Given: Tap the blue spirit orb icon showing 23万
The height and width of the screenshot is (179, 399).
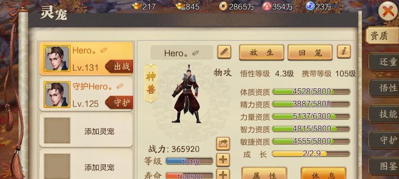Looking at the screenshot, I should [310, 6].
